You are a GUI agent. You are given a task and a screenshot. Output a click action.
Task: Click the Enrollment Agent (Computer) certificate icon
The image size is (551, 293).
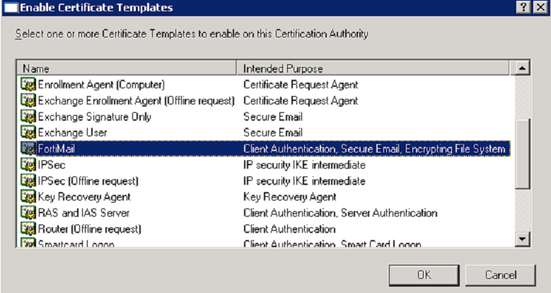(28, 85)
